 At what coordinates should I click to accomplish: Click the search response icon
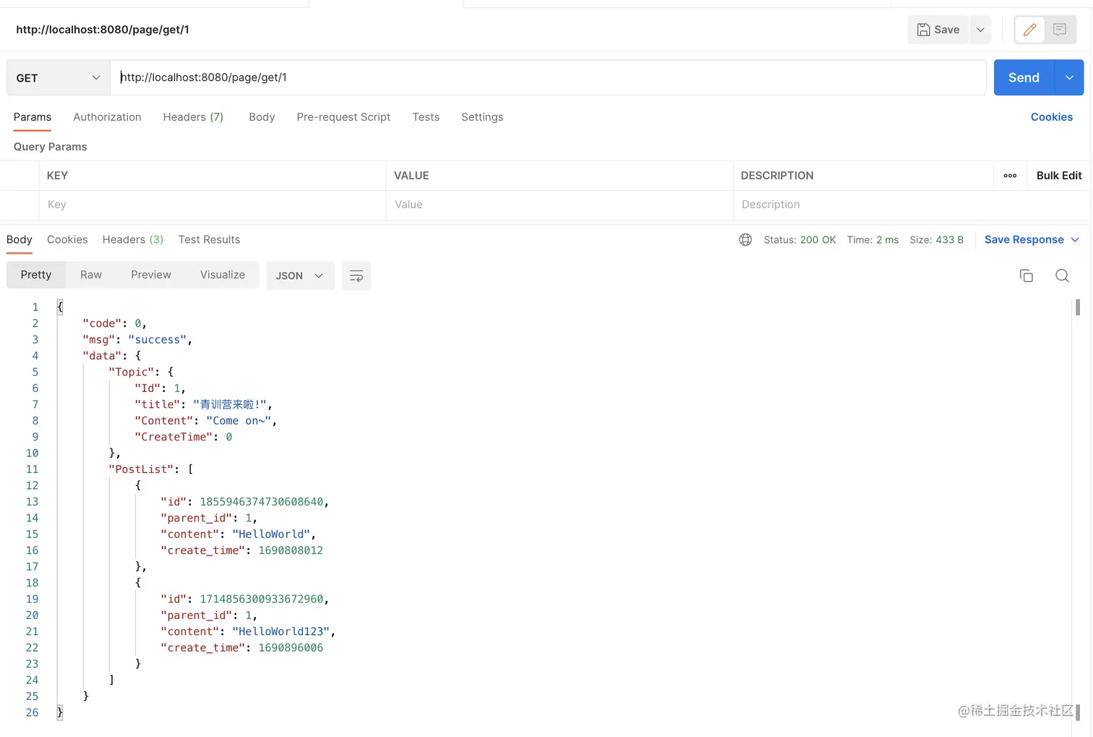(x=1062, y=276)
